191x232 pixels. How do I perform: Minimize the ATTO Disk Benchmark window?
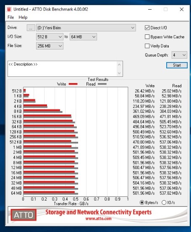coord(150,9)
